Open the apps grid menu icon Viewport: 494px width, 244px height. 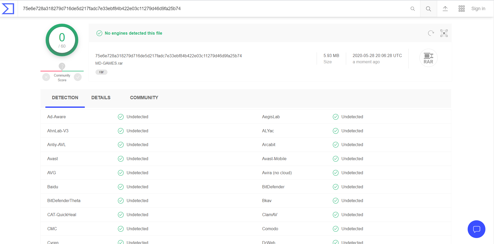pos(462,9)
